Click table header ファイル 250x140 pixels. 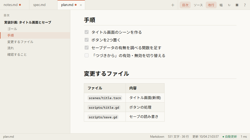coord(105,88)
